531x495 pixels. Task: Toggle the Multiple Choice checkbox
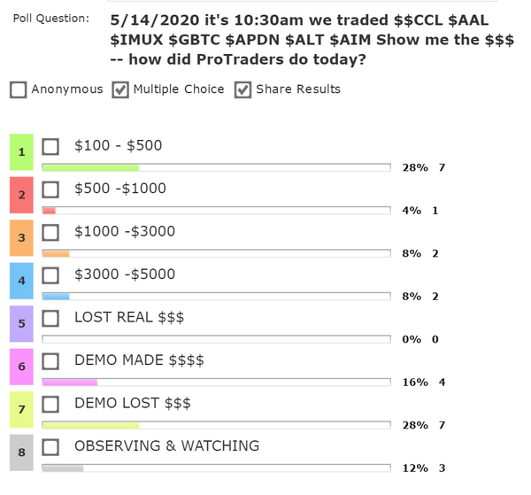pyautogui.click(x=121, y=89)
